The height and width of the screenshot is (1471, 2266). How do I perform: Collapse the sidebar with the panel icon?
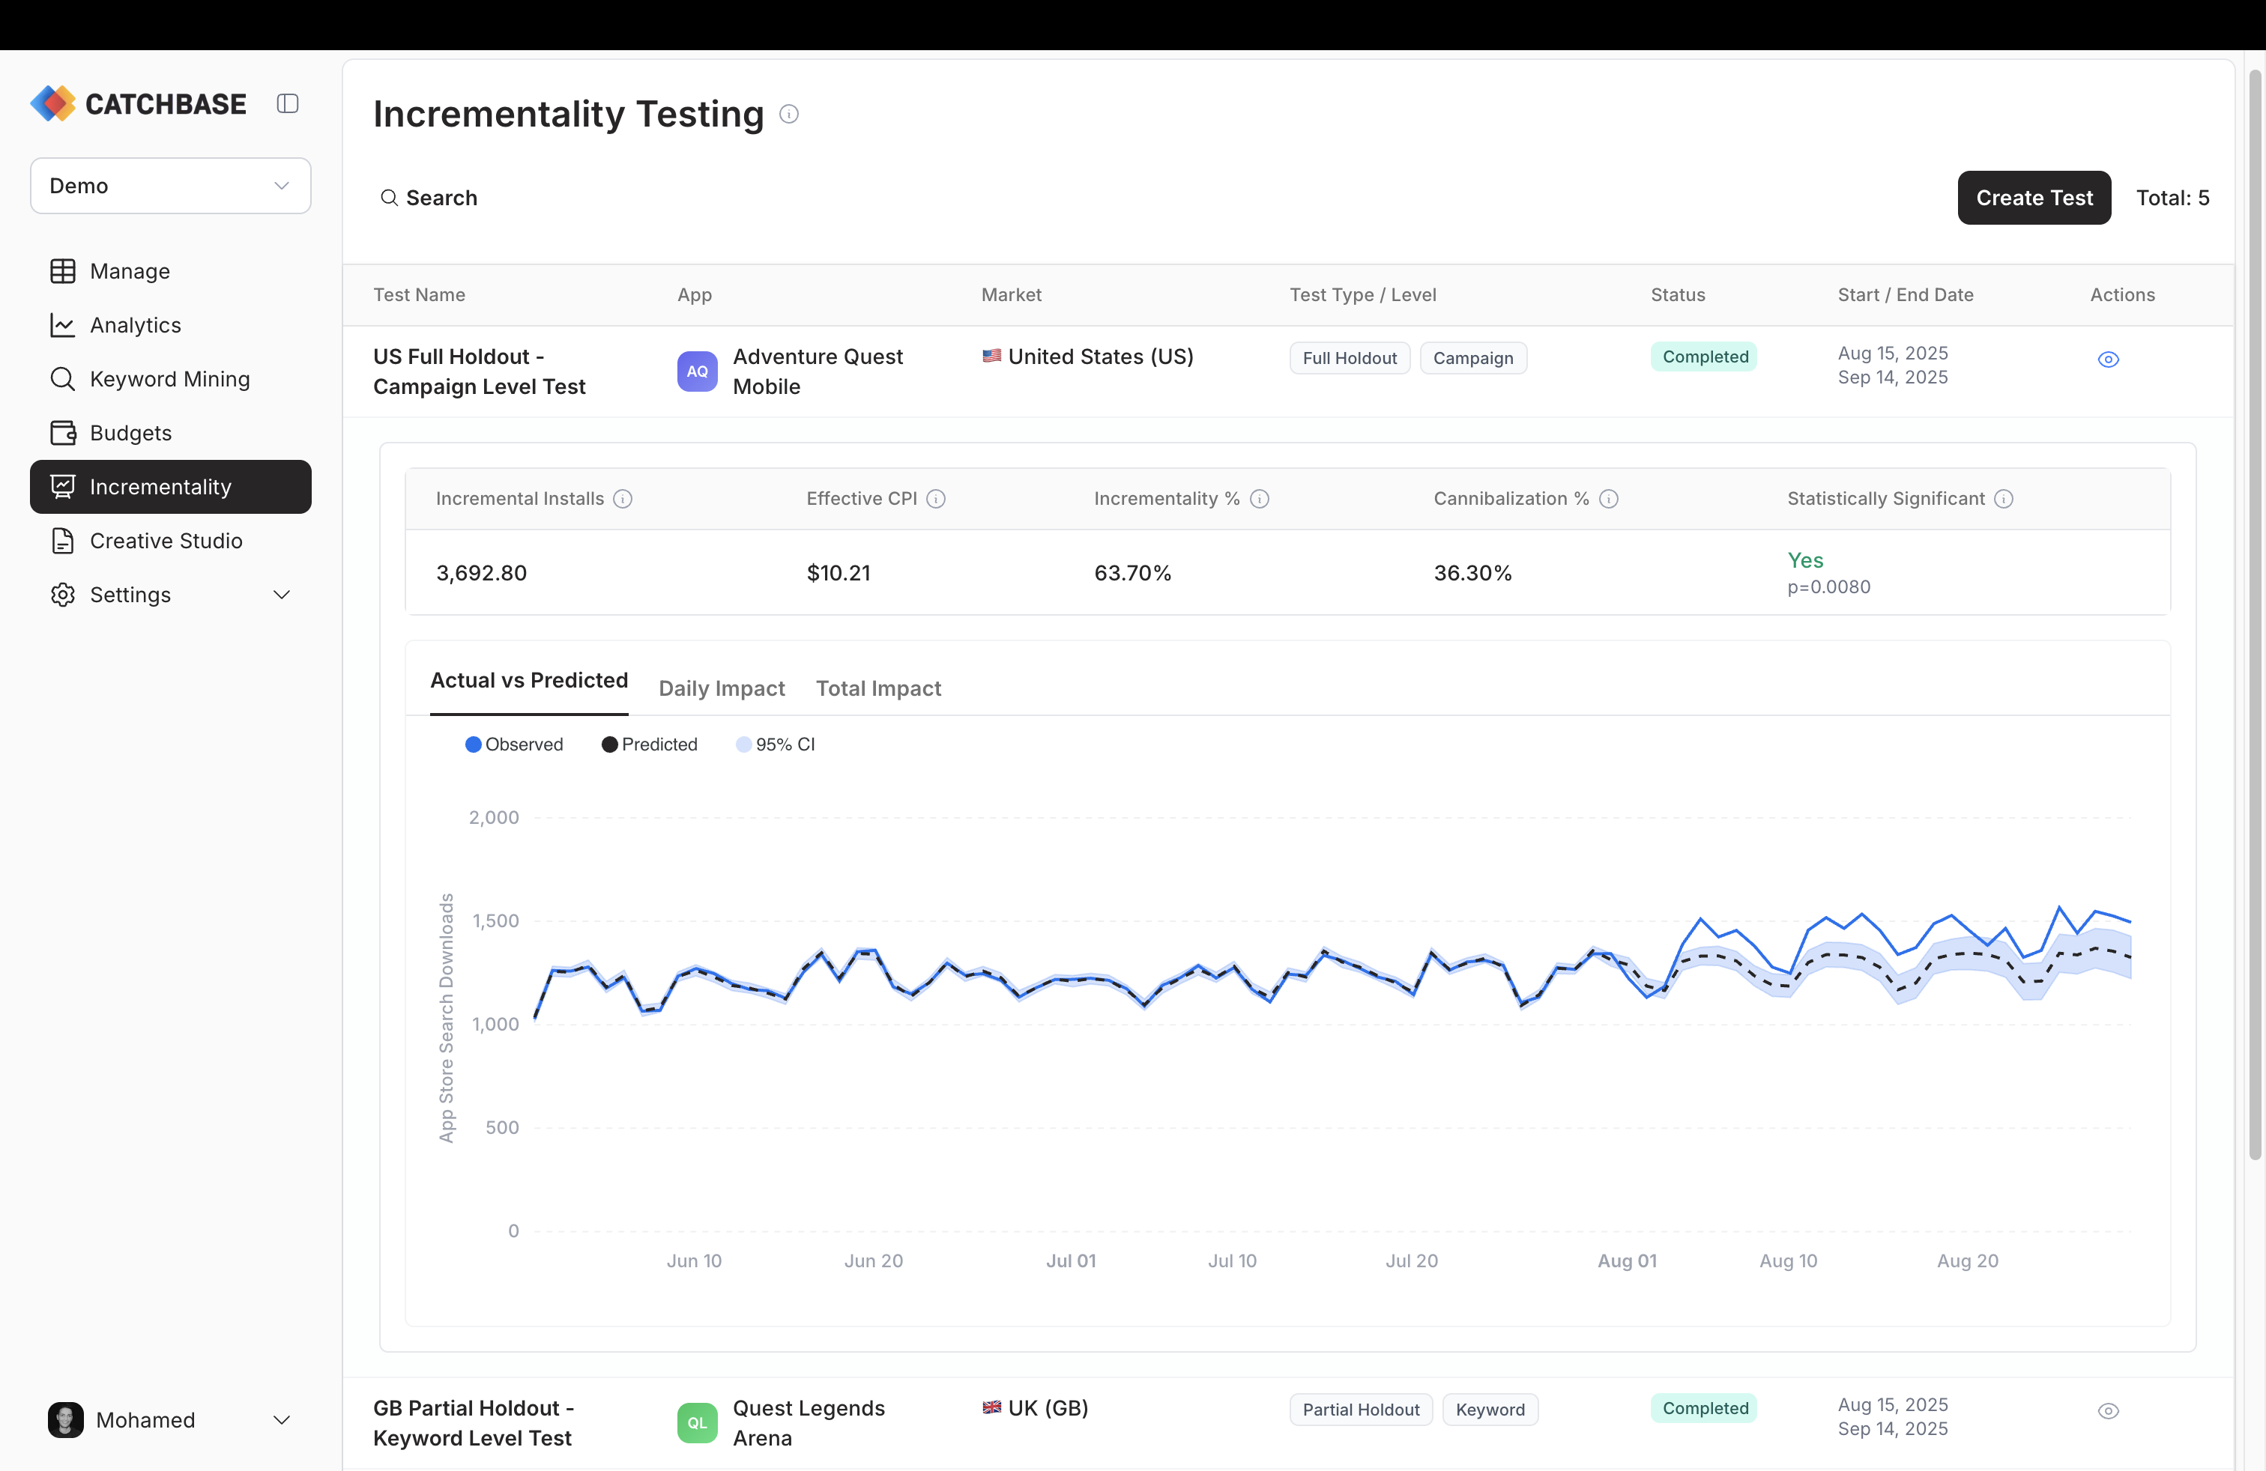point(288,103)
